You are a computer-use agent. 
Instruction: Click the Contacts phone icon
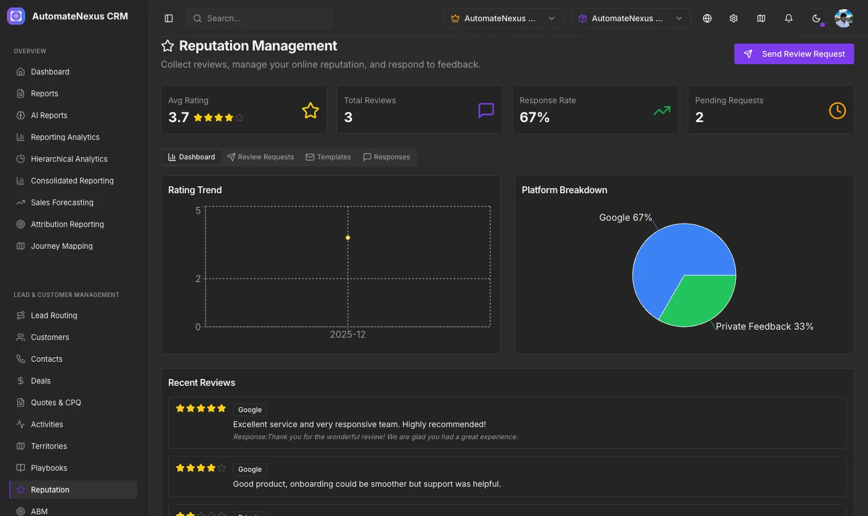pos(21,359)
